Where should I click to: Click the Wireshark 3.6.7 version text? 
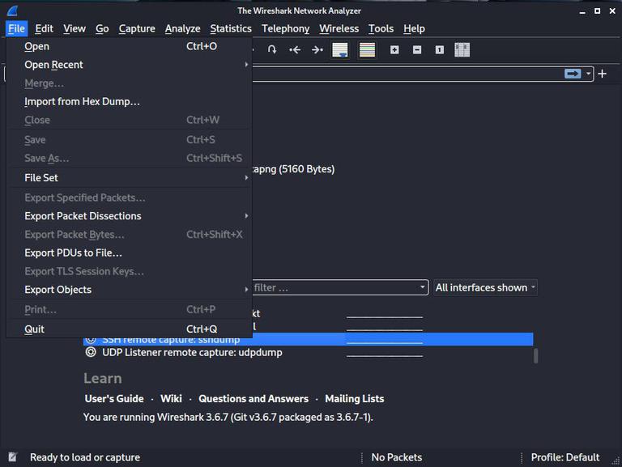coord(228,417)
